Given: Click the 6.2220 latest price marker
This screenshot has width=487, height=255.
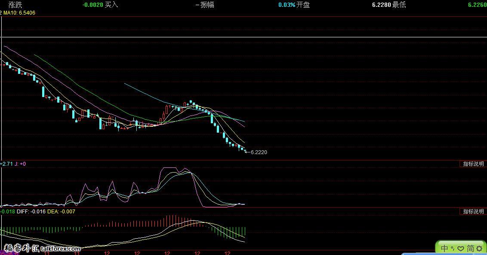Looking at the screenshot, I should tap(259, 152).
